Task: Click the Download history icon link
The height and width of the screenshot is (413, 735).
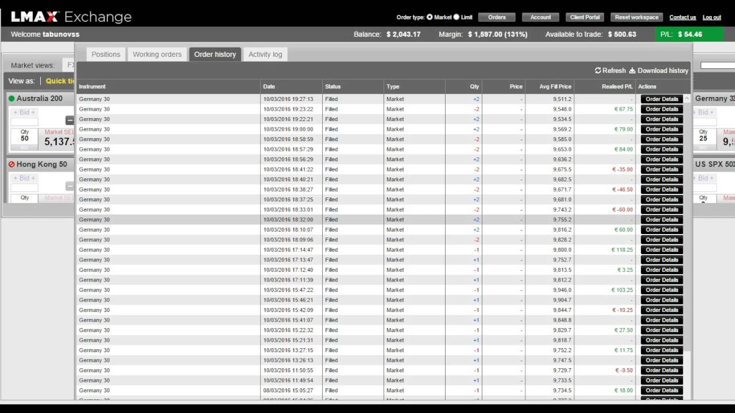Action: (632, 71)
